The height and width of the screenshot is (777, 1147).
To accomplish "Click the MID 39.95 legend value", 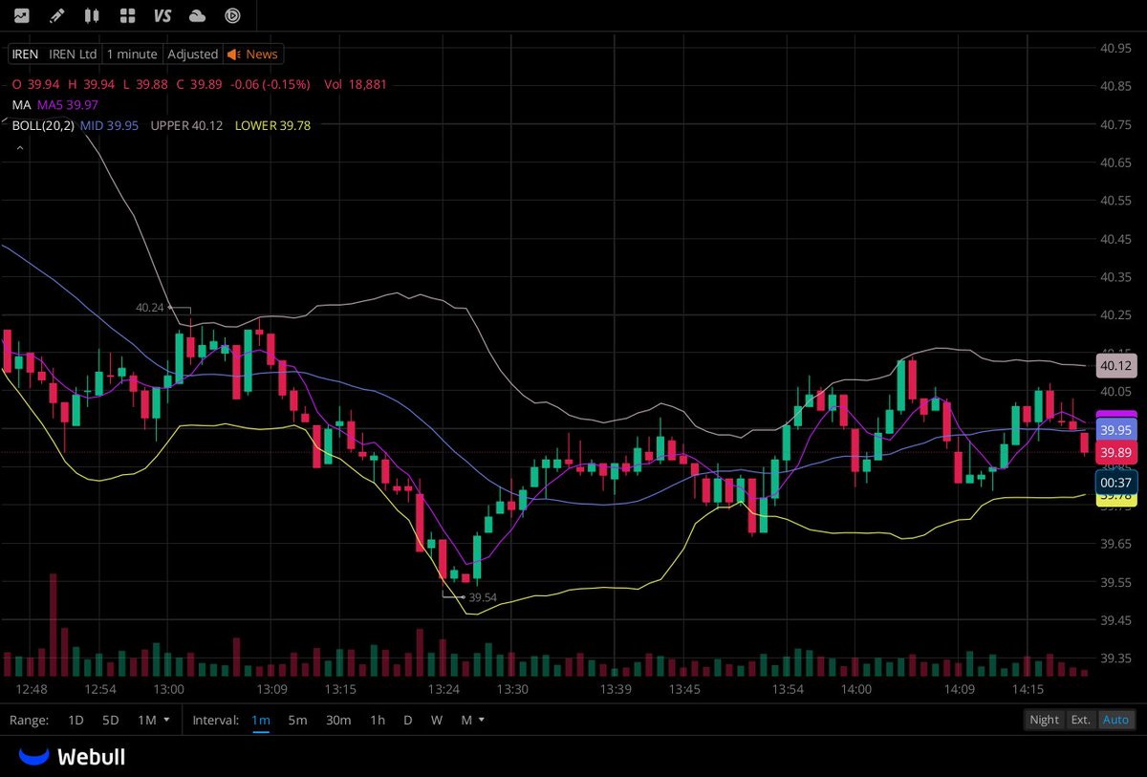I will (109, 125).
